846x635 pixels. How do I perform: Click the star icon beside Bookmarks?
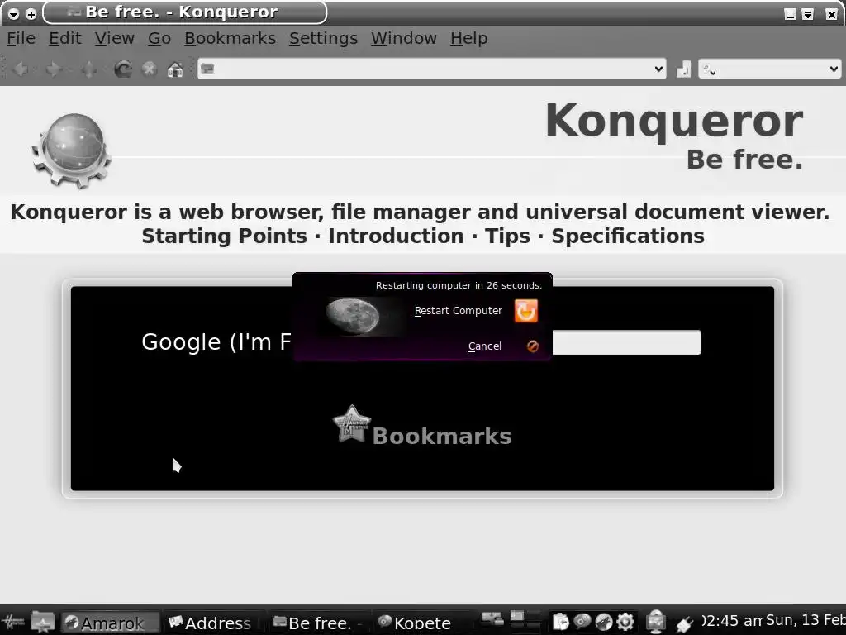click(x=351, y=424)
